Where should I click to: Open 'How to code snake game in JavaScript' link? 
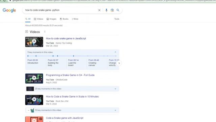(x=66, y=38)
